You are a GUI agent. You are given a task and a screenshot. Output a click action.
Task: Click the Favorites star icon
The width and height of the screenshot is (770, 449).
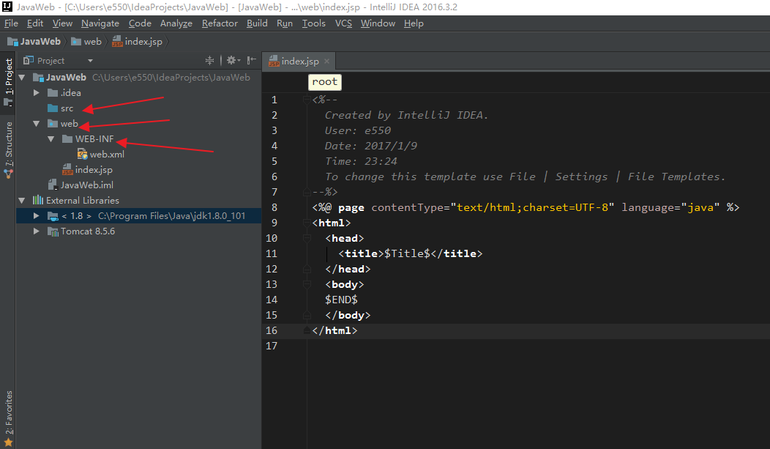tap(8, 442)
